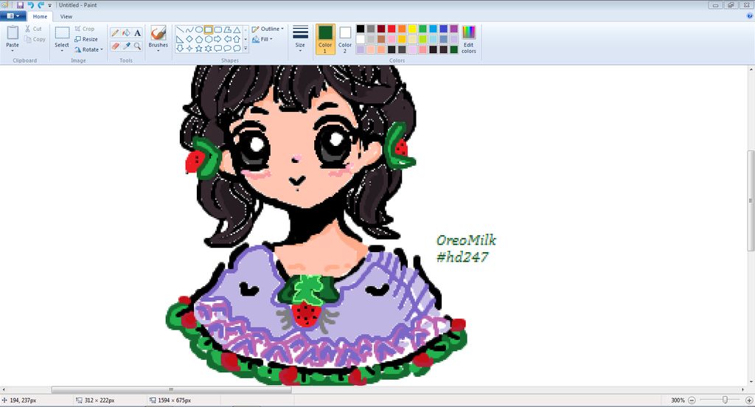Open the Paste dropdown arrow
Screen dimensions: 755x407
[x=13, y=51]
